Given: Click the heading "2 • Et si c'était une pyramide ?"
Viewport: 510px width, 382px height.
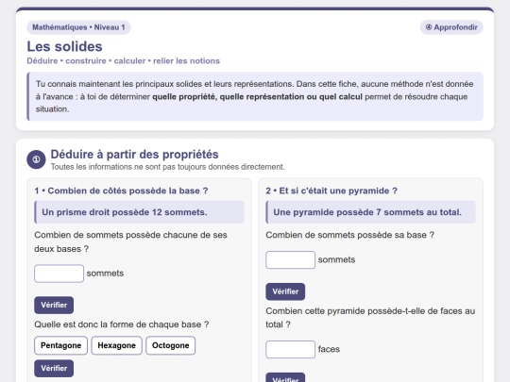Looking at the screenshot, I should (331, 191).
